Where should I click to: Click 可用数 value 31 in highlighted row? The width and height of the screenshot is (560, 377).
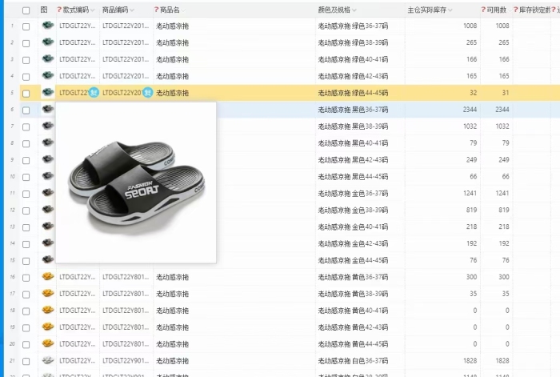point(506,93)
